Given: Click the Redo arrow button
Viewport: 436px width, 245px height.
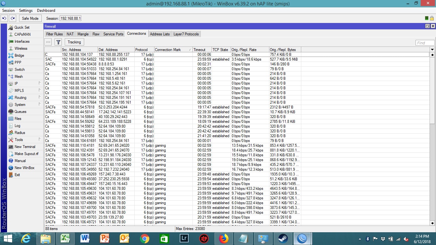Looking at the screenshot, I should pyautogui.click(x=12, y=19).
